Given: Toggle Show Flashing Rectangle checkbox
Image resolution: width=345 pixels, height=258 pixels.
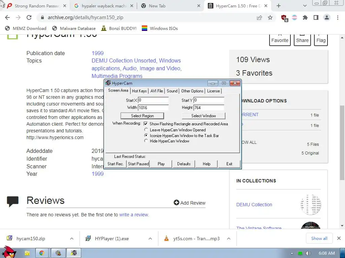Looking at the screenshot, I should click(146, 124).
